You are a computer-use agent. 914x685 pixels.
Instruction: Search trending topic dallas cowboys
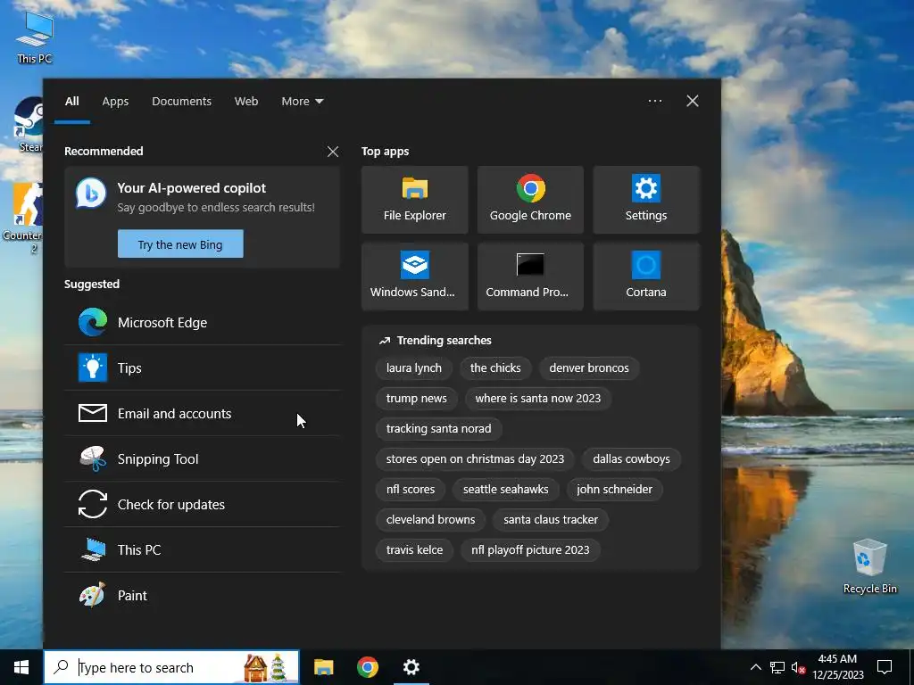[x=631, y=459]
